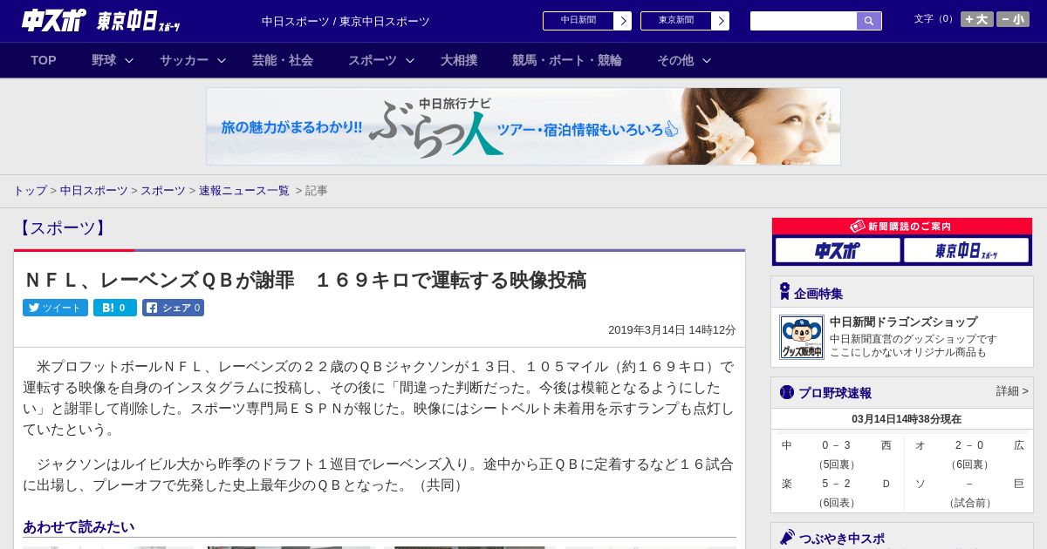
Task: Click the プロ野球速報 baseball icon
Action: click(x=787, y=392)
